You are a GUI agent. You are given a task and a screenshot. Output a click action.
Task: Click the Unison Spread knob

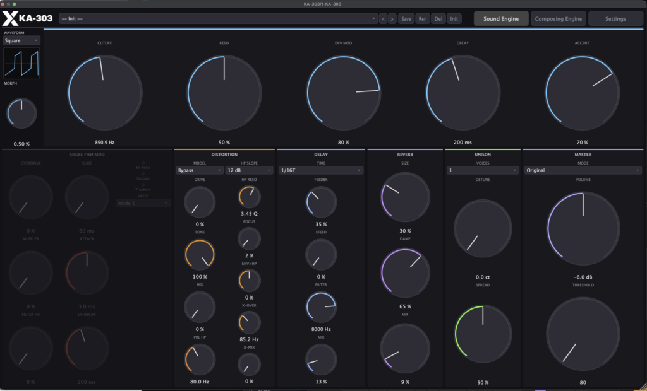[x=483, y=334]
